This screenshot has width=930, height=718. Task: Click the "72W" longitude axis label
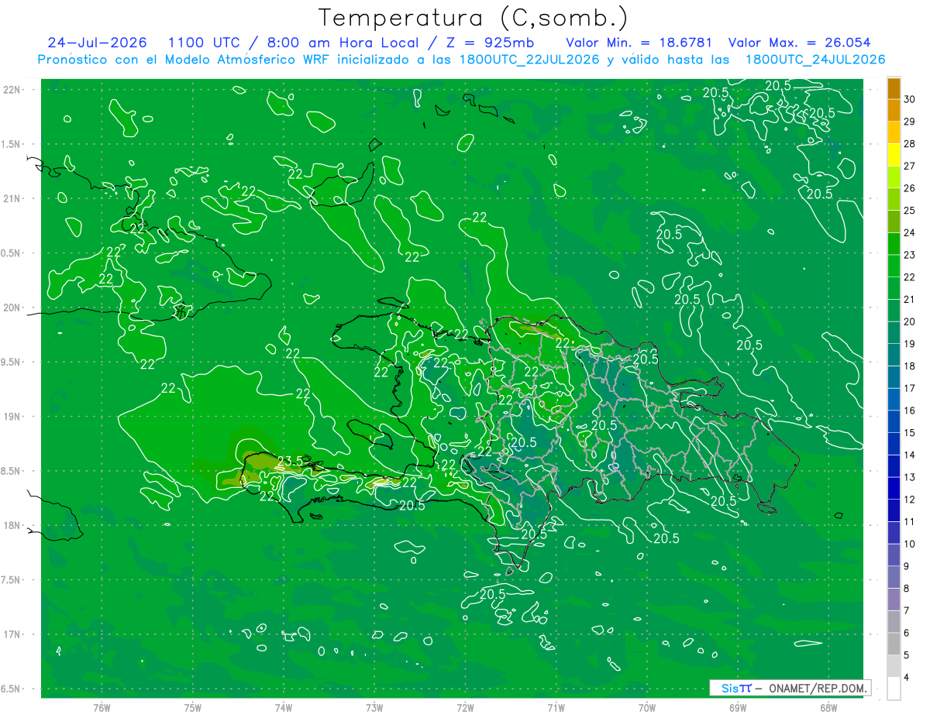(465, 707)
